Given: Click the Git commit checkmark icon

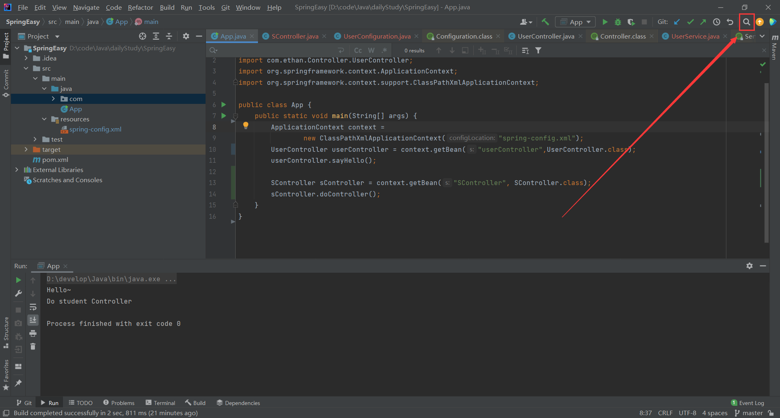Looking at the screenshot, I should 690,22.
